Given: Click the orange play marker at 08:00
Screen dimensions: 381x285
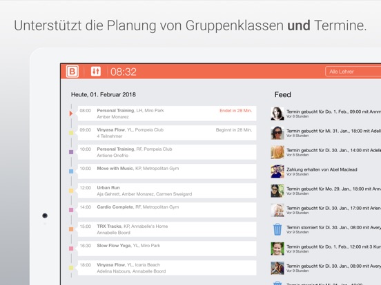Looking at the screenshot, I should click(x=71, y=113).
